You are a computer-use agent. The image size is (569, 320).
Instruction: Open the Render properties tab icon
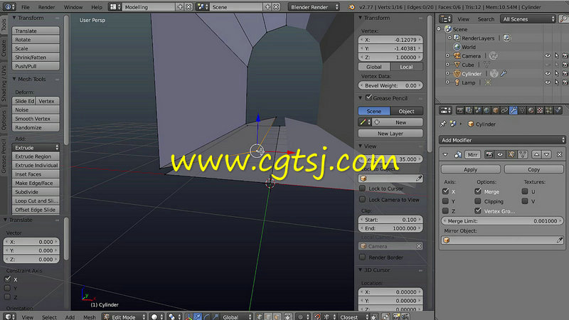tap(460, 110)
